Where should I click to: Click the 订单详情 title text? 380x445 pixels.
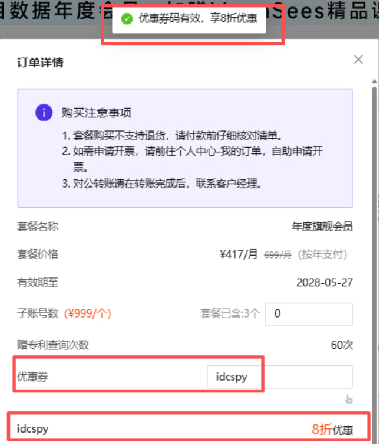[x=41, y=63]
